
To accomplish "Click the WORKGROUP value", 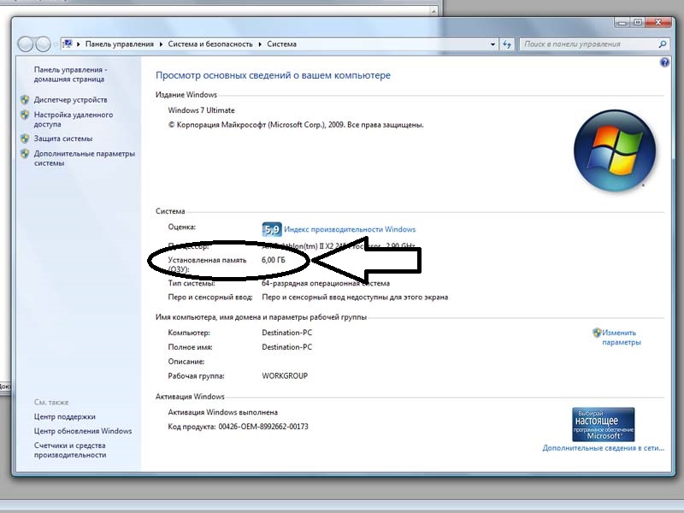I will [x=285, y=376].
